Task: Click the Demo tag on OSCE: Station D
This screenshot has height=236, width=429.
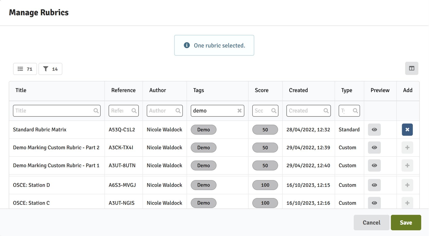Action: 203,185
